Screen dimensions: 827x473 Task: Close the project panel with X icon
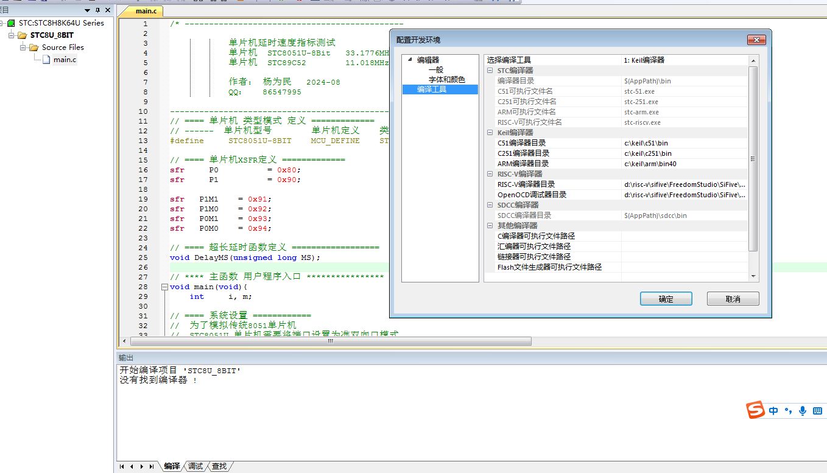point(108,10)
